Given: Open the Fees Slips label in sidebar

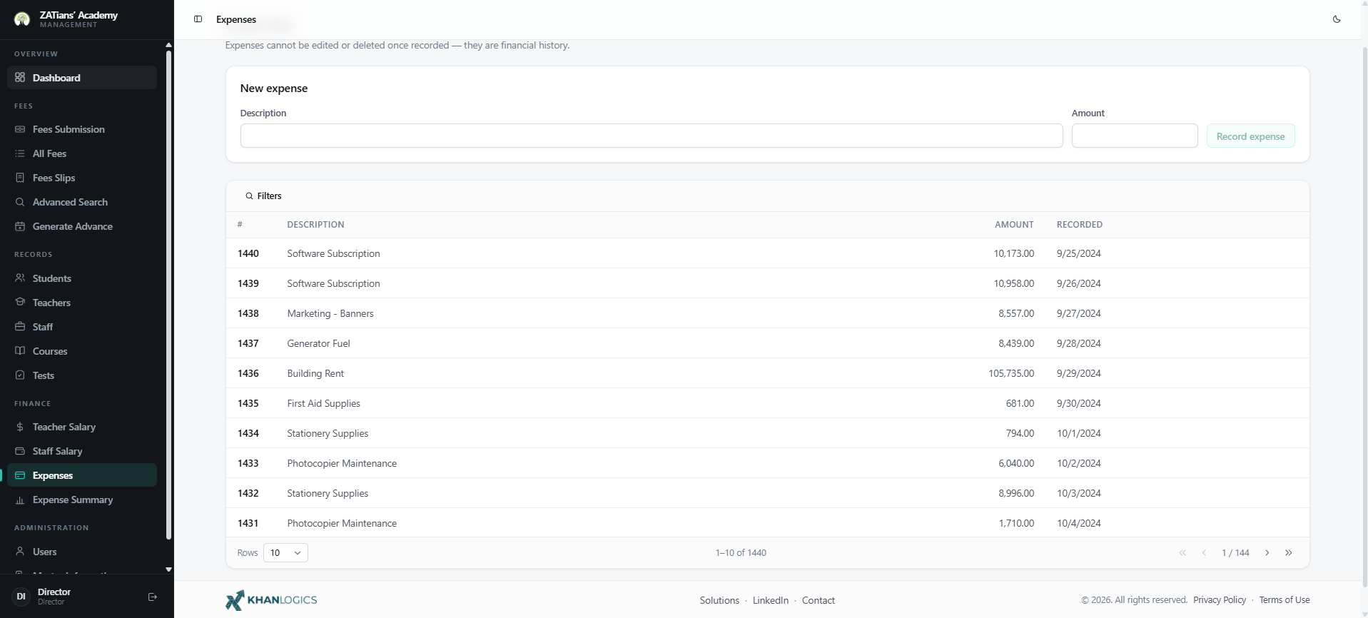Looking at the screenshot, I should point(54,178).
